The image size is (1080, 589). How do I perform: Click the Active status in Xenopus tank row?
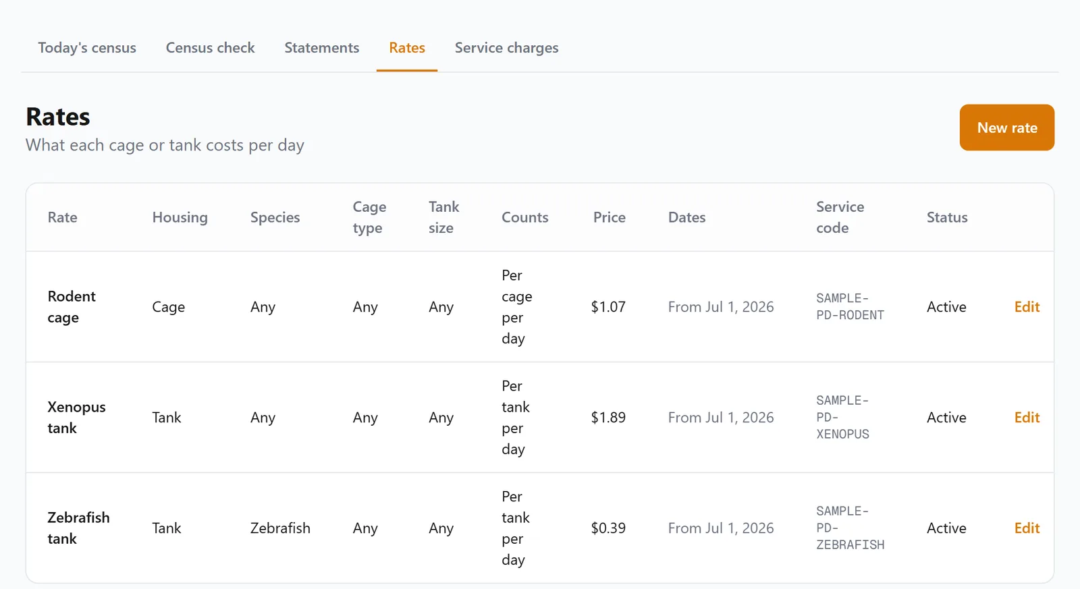(946, 418)
